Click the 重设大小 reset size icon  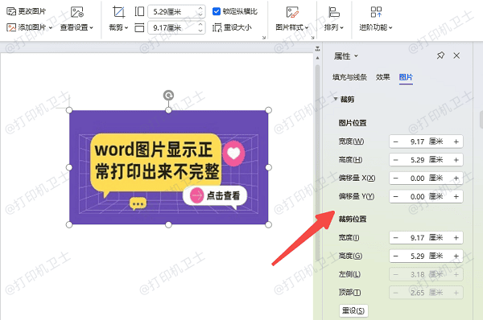click(x=217, y=27)
